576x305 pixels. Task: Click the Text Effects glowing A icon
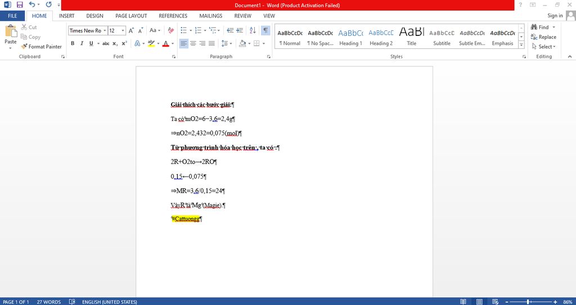[x=137, y=43]
